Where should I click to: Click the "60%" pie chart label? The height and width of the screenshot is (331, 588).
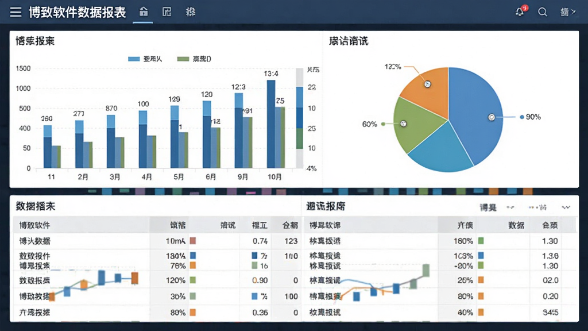tap(369, 124)
